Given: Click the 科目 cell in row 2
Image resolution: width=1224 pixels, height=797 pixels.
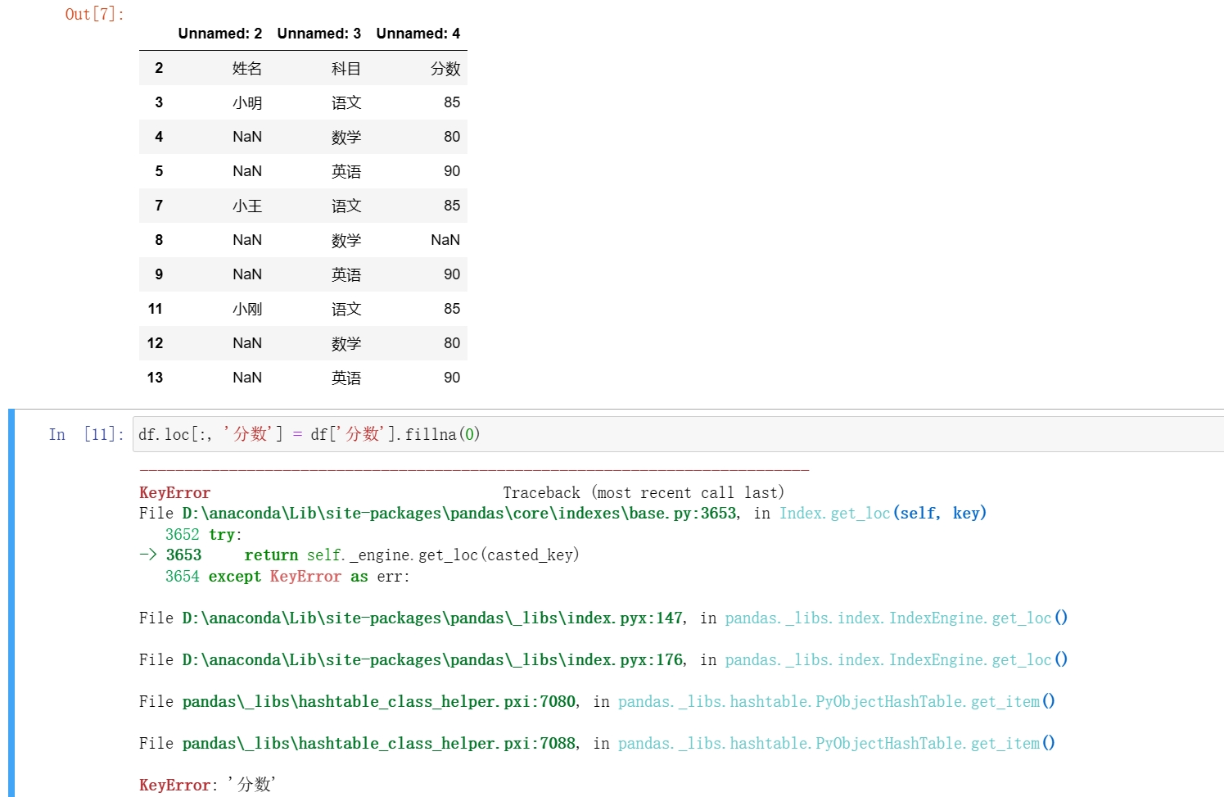Looking at the screenshot, I should tap(346, 68).
